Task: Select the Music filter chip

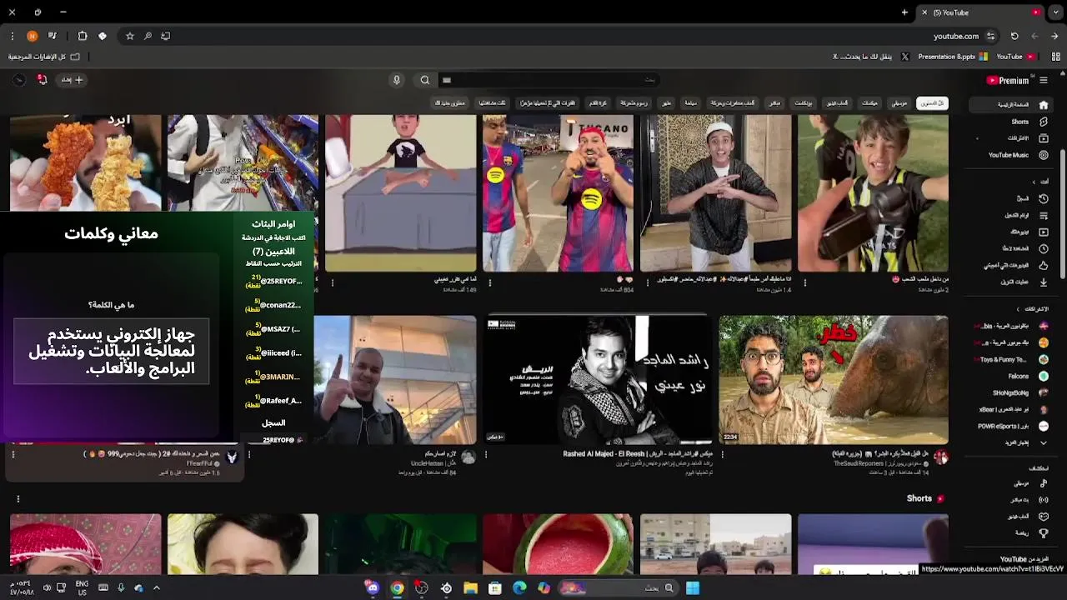Action: click(x=899, y=103)
